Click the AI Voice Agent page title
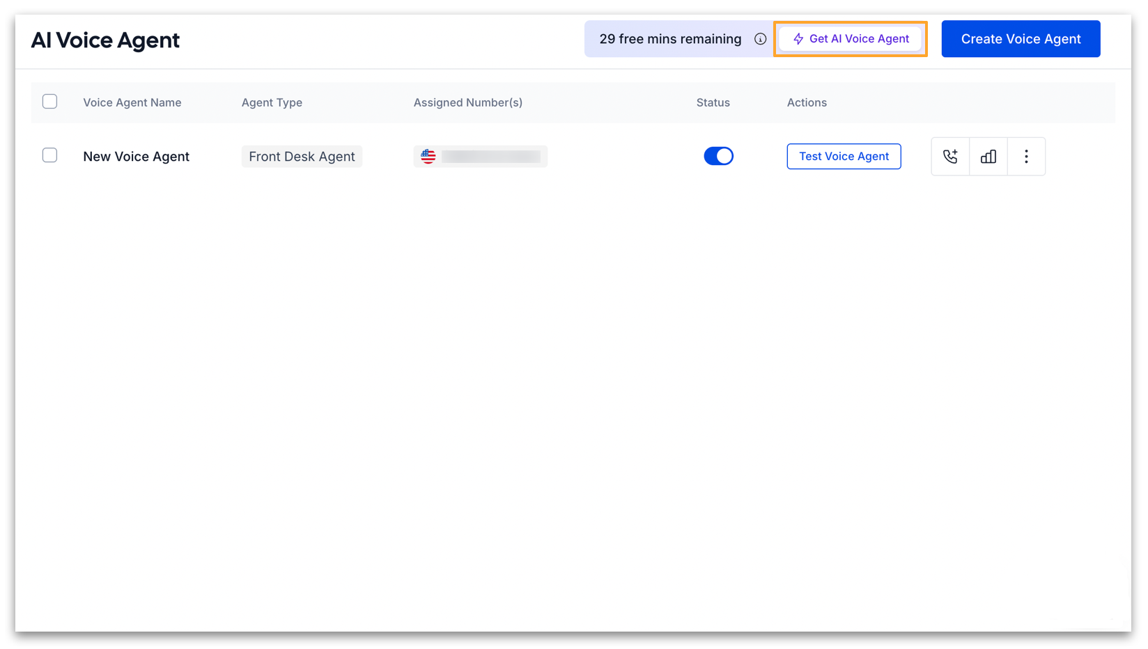 pyautogui.click(x=105, y=40)
